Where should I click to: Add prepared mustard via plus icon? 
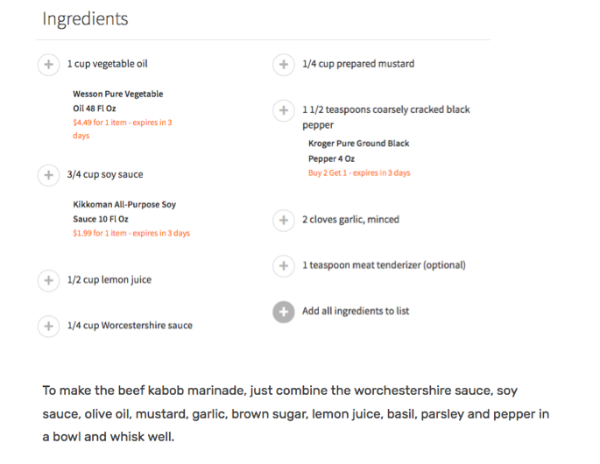pos(283,65)
